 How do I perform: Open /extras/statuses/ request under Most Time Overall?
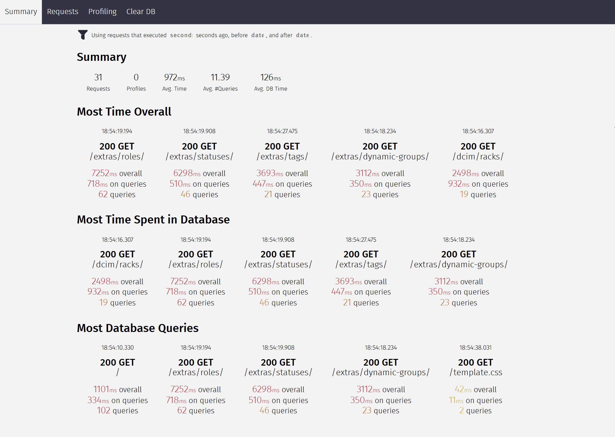click(199, 156)
